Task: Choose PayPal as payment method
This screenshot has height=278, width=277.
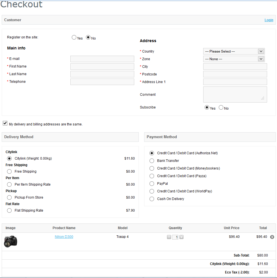Action: coord(152,184)
